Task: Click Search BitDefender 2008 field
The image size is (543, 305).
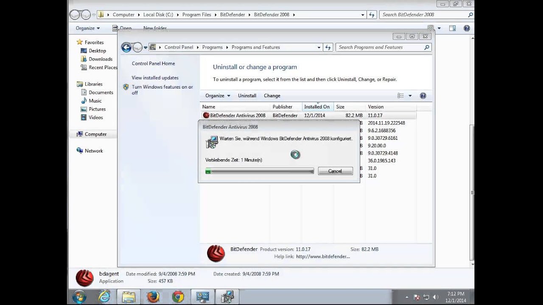Action: click(426, 15)
